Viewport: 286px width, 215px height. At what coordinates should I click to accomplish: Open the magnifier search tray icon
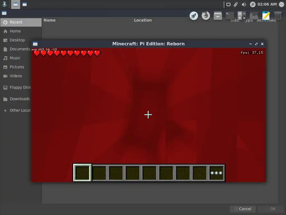[252, 4]
